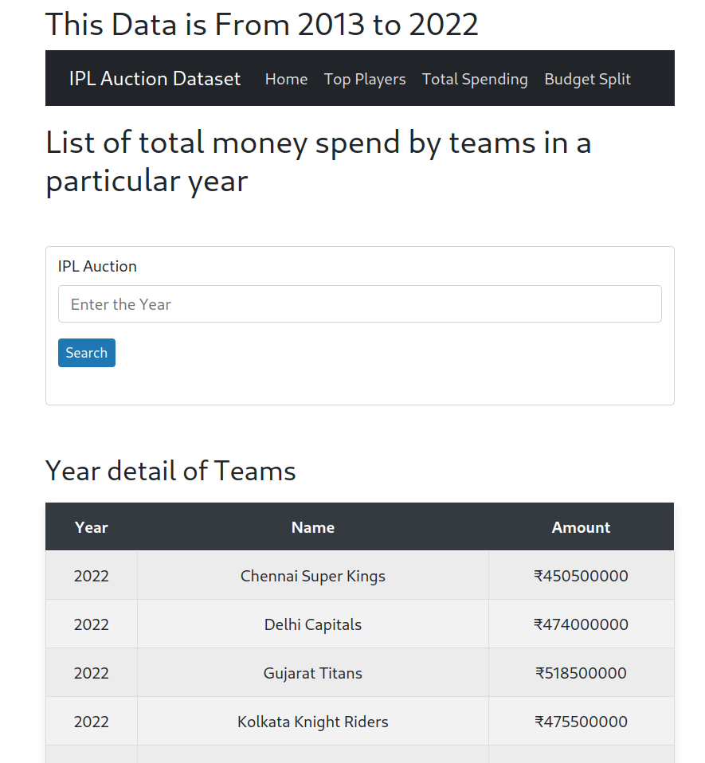
Task: Click the ₹474000000 amount cell
Action: [x=581, y=624]
